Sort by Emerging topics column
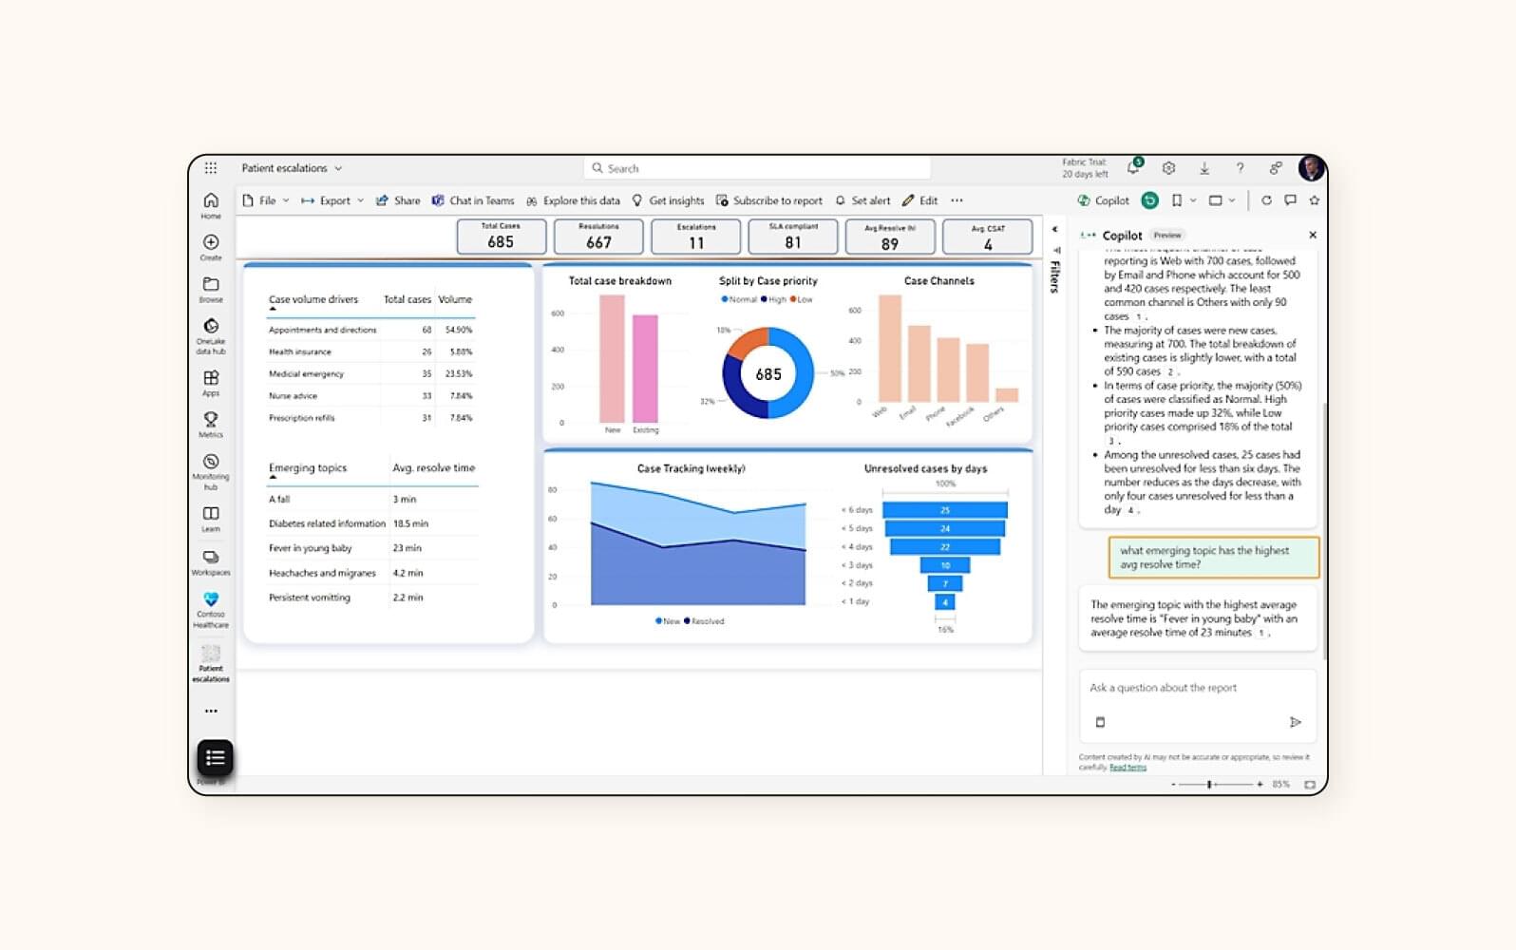This screenshot has height=950, width=1516. click(x=308, y=468)
